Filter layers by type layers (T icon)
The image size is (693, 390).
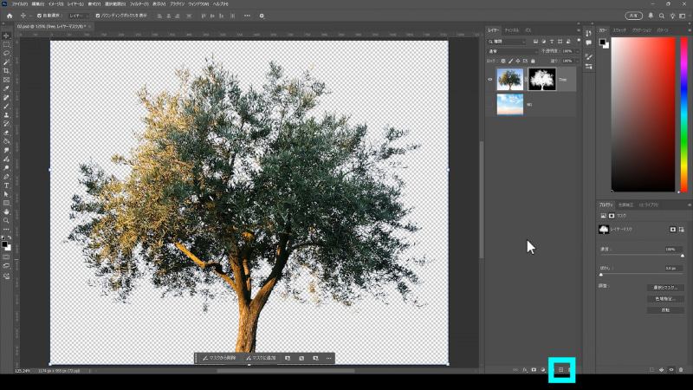click(x=552, y=42)
